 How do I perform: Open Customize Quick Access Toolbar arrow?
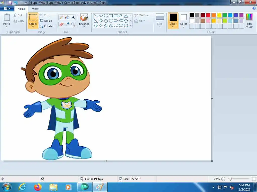pyautogui.click(x=26, y=3)
